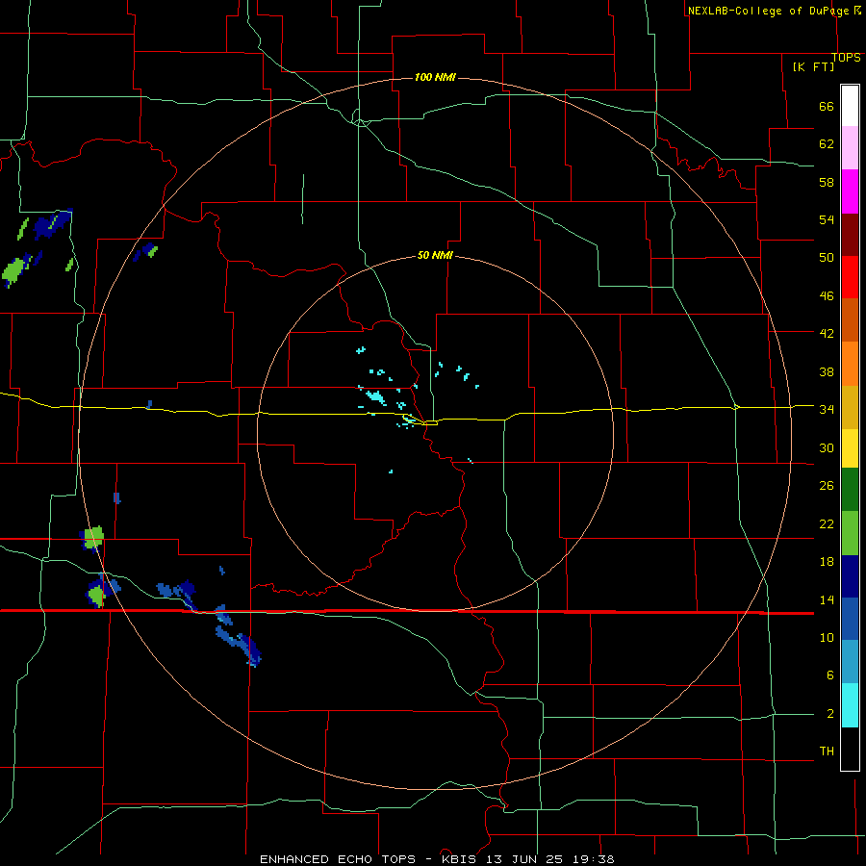This screenshot has height=866, width=866.
Task: Click the legend value 50
Action: pos(827,258)
